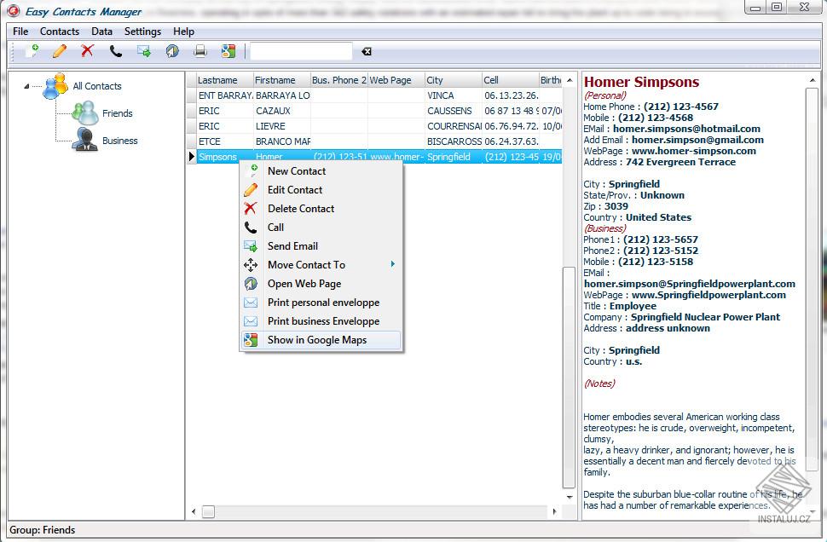The height and width of the screenshot is (542, 827).
Task: Click the red Delete Contact toolbar icon
Action: point(85,51)
